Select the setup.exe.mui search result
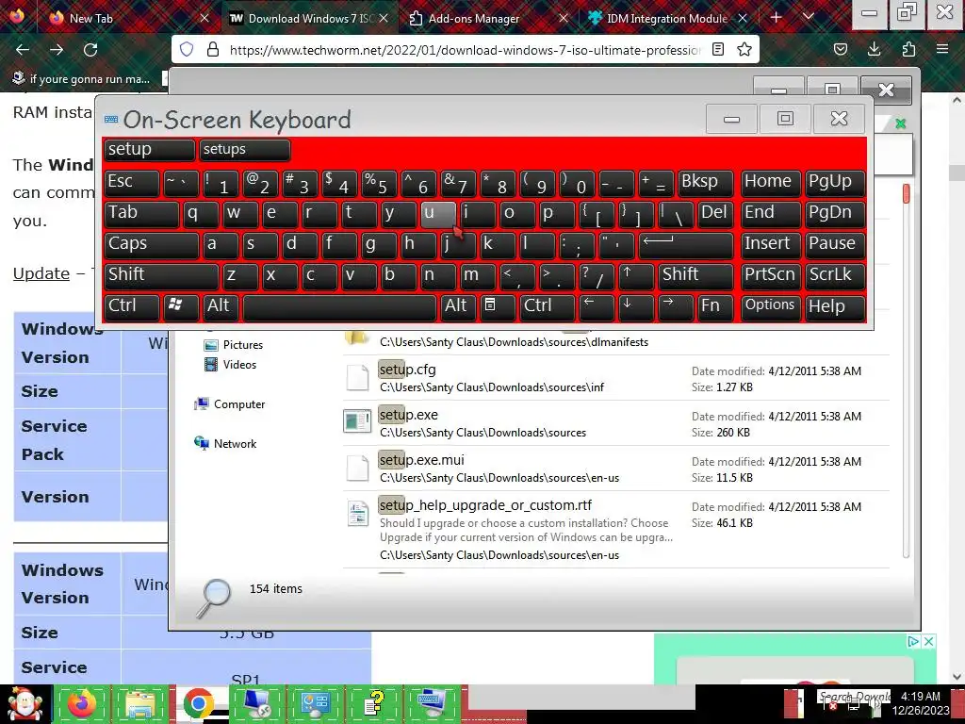This screenshot has width=965, height=724. (615, 469)
